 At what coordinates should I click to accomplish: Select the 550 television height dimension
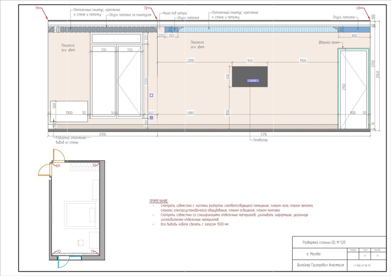[x=227, y=77]
